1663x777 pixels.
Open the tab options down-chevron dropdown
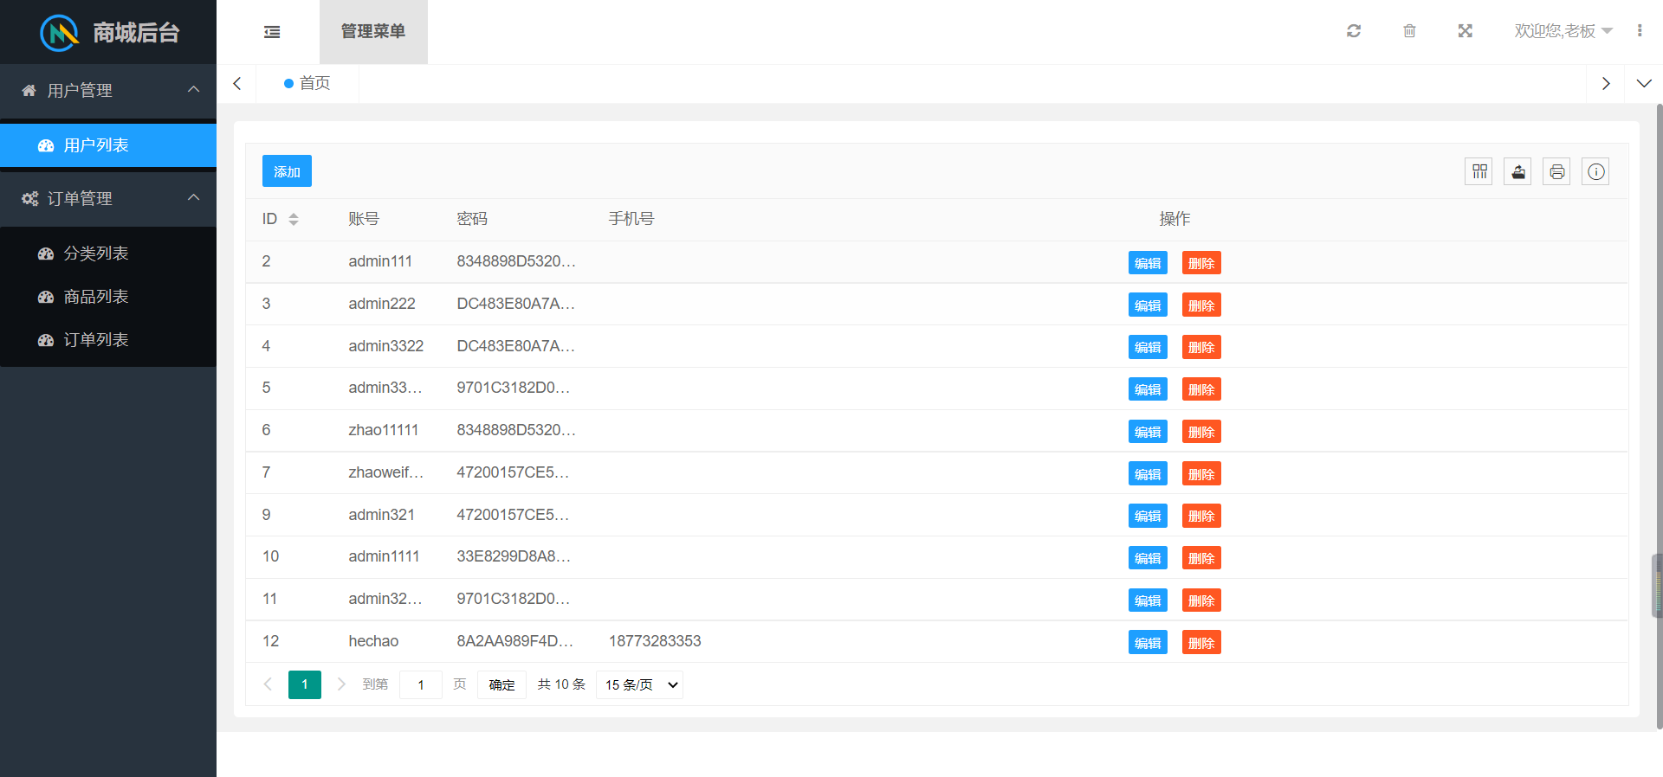tap(1644, 84)
